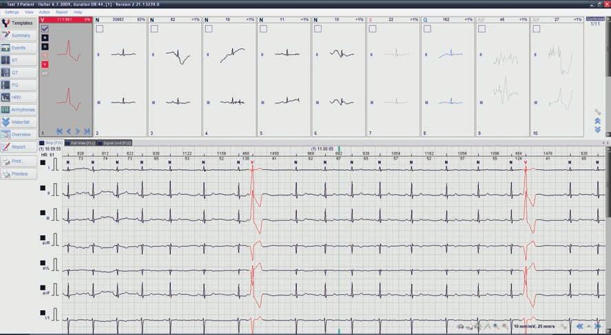Tick the checkbox of template 5

(263, 29)
